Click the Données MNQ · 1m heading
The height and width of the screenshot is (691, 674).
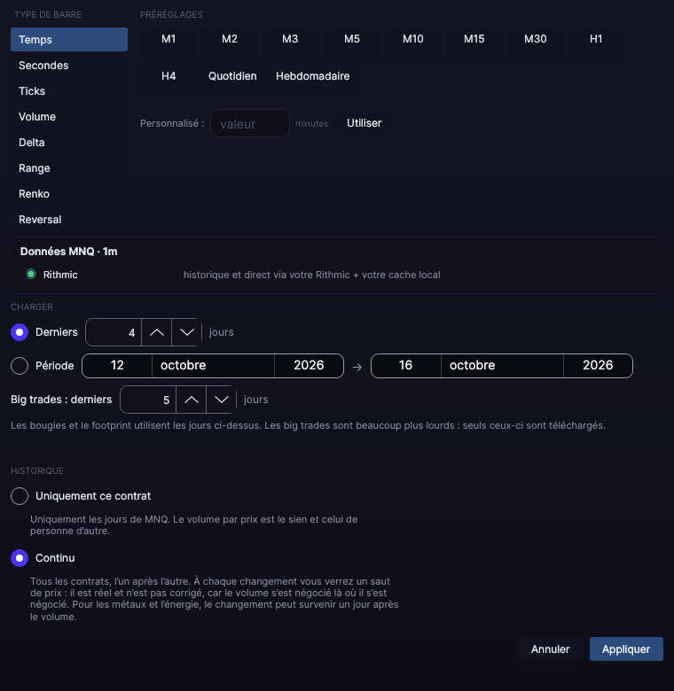click(x=69, y=252)
